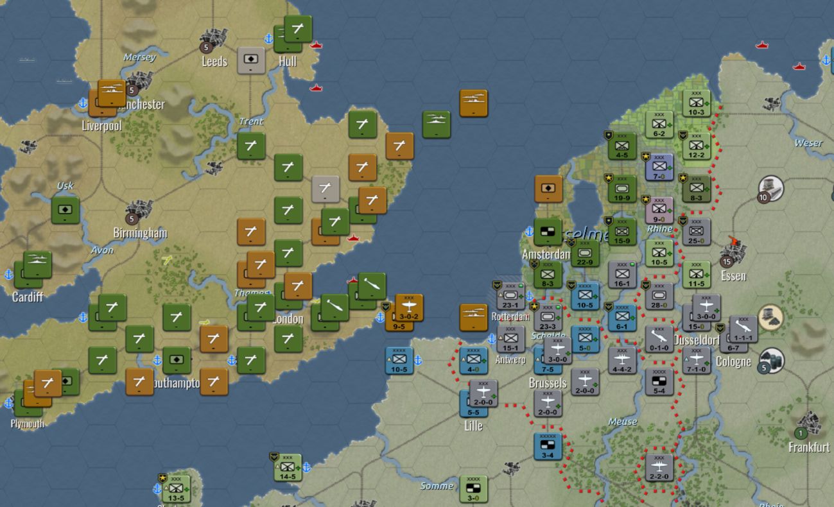Select the 23-1 mechanized unit at Rotterdam
Viewport: 834px width, 507px height.
pyautogui.click(x=510, y=296)
